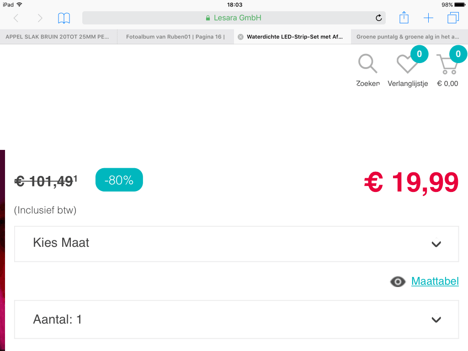Open the Maattabel size chart link
Screen dimensions: 468x351
tap(435, 281)
